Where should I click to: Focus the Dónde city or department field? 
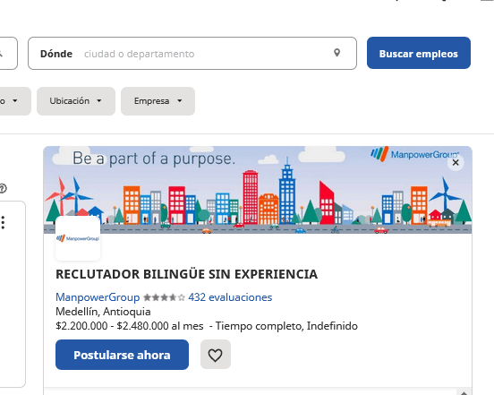(x=192, y=53)
